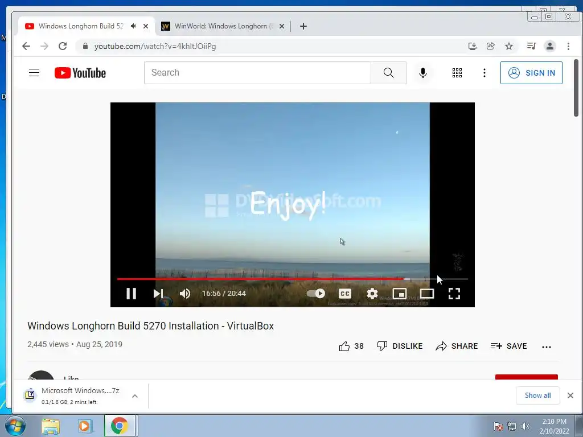Viewport: 583px width, 437px height.
Task: Click Show desktop strip at taskbar end
Action: tap(578, 426)
